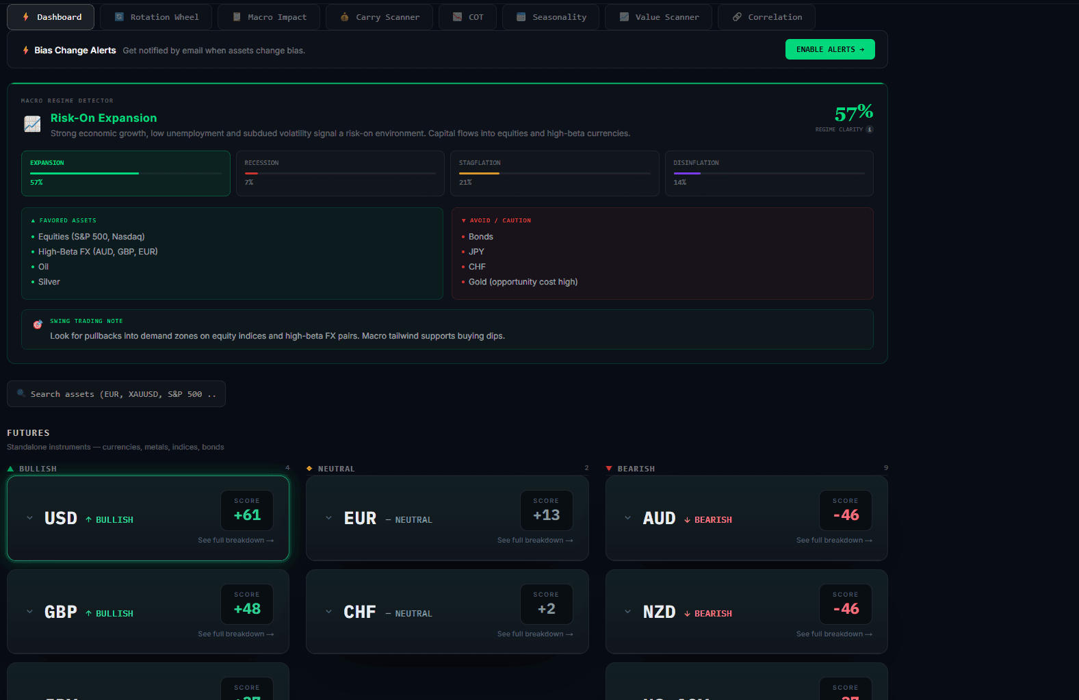The width and height of the screenshot is (1079, 700).
Task: Click the Enable Alerts button
Action: [x=830, y=49]
